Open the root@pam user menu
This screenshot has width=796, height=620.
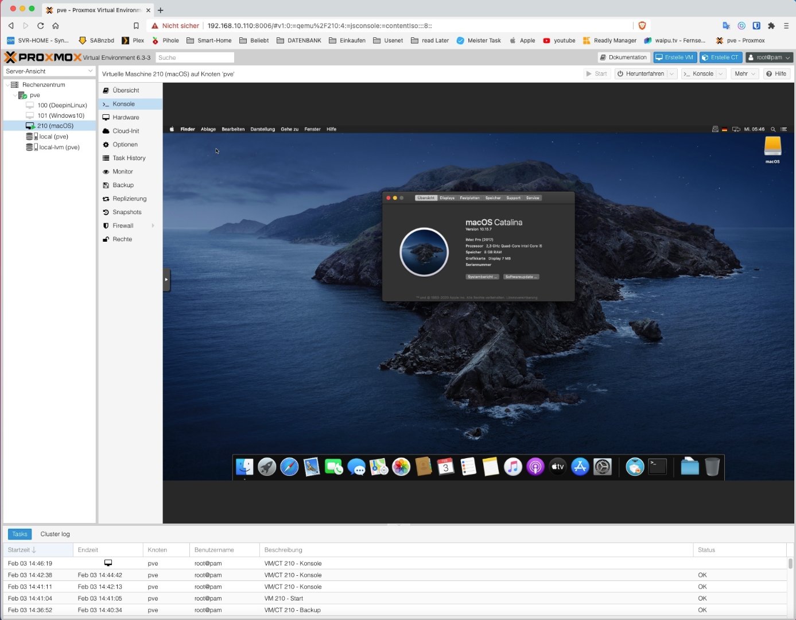768,57
